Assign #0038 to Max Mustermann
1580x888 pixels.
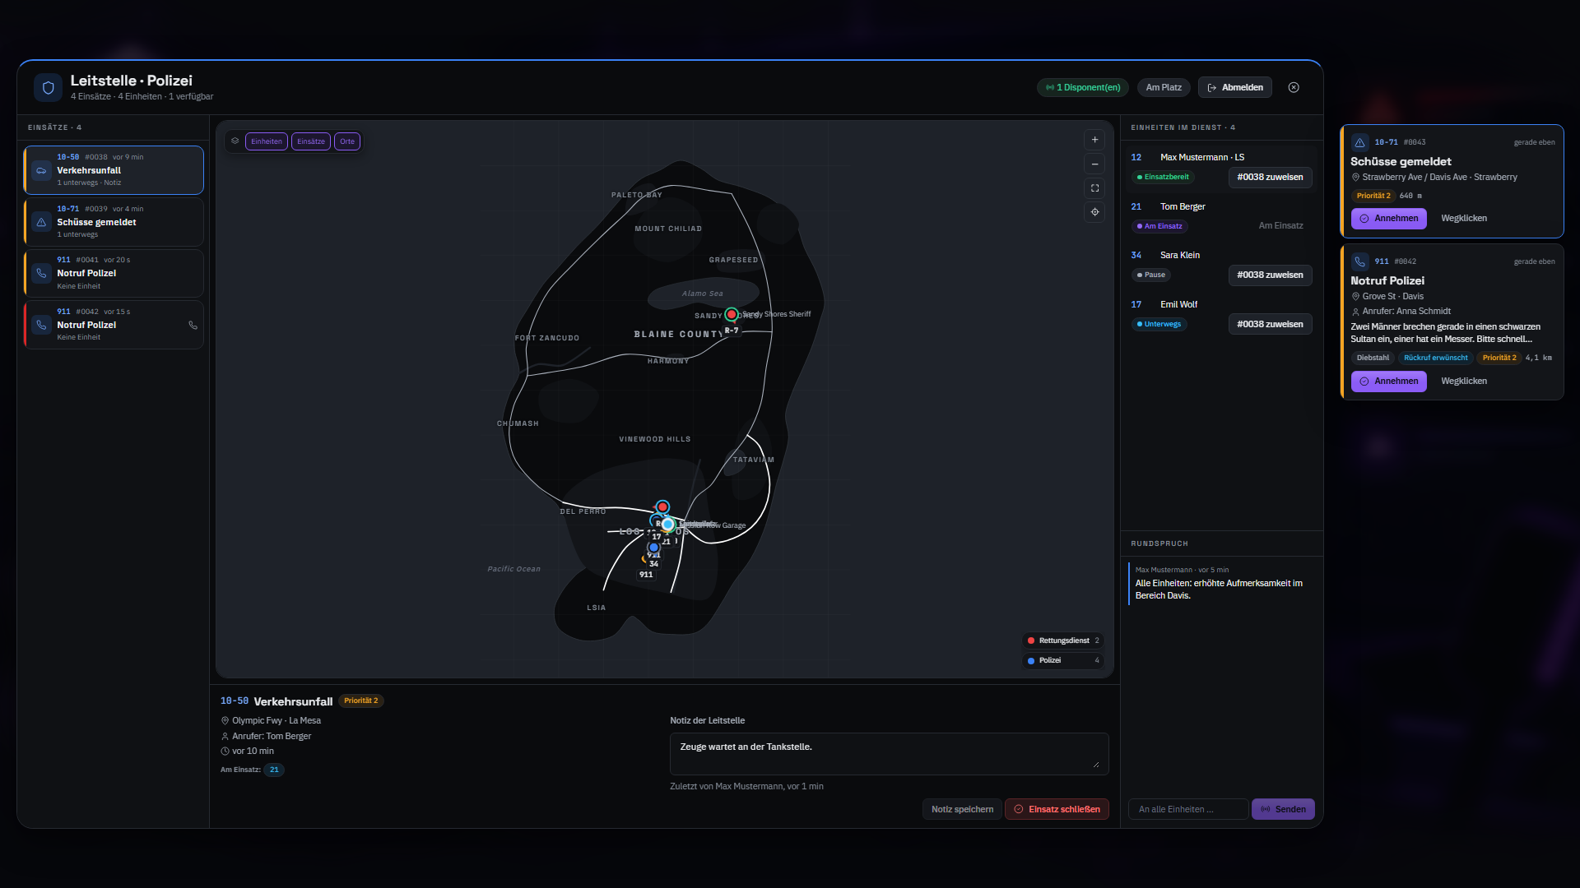(1270, 177)
